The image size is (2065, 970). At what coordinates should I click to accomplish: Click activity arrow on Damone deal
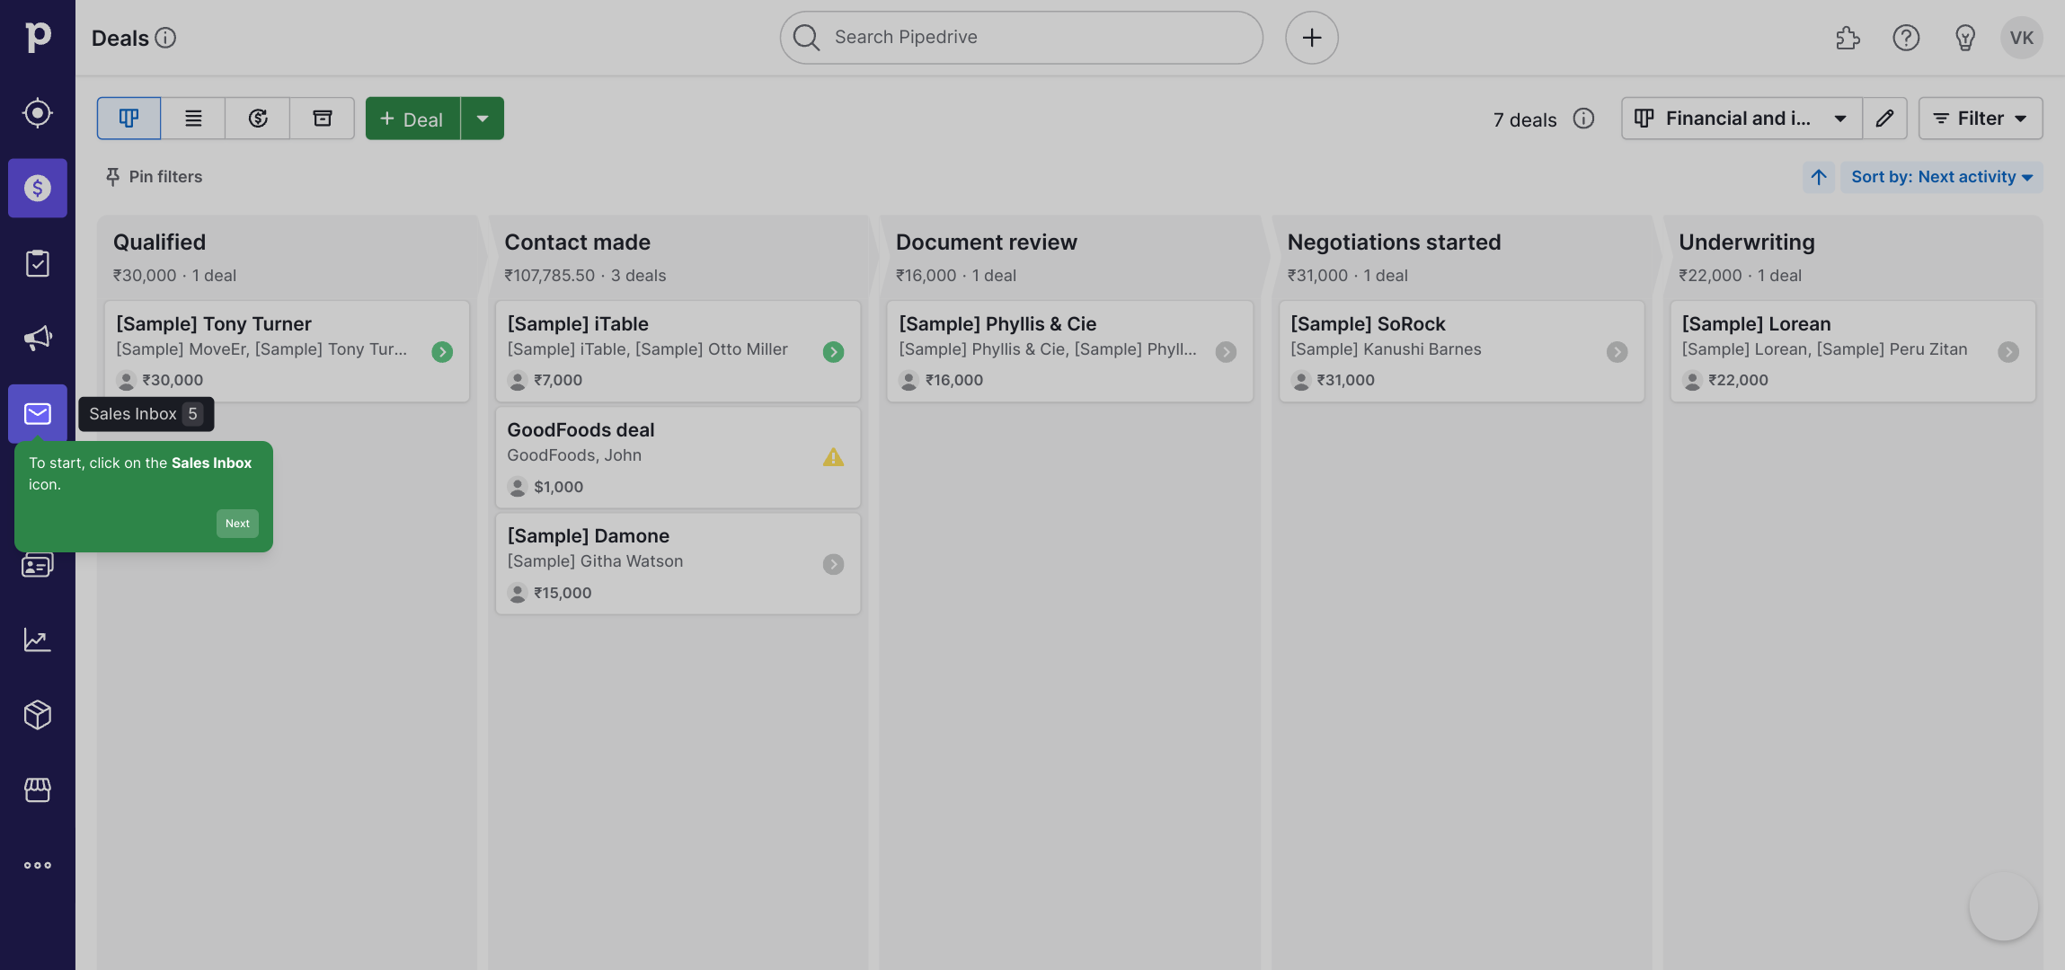point(833,564)
